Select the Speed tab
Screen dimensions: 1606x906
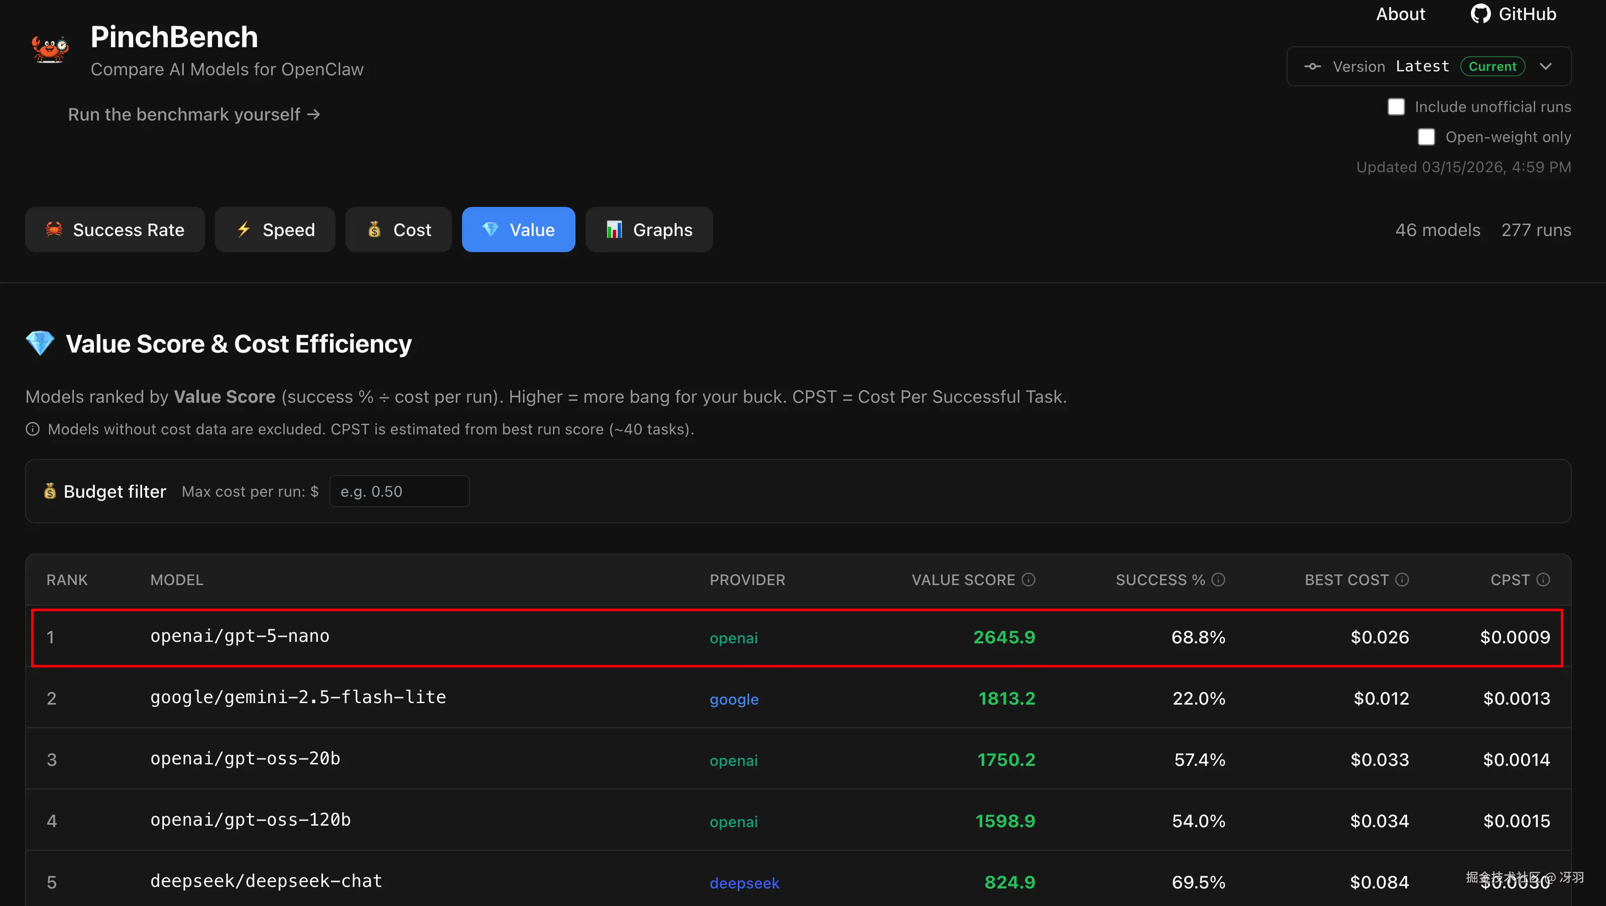275,230
